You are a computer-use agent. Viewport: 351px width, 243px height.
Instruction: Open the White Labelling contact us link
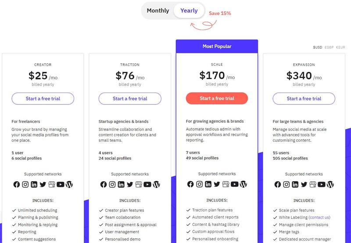click(319, 217)
